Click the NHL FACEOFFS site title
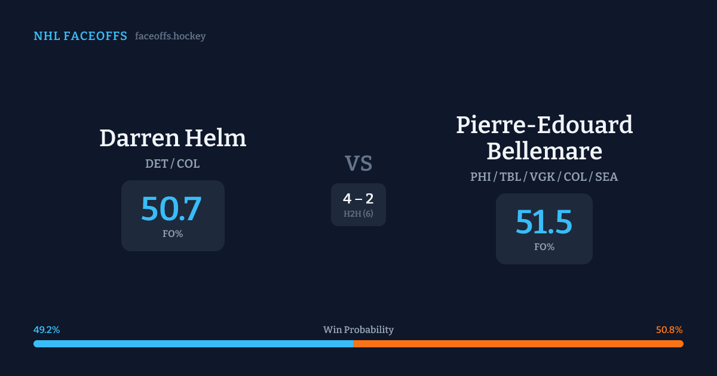 tap(80, 36)
